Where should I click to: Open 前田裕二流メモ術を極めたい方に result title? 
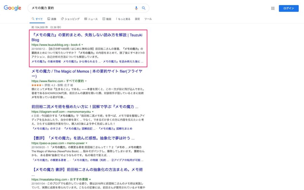pyautogui.click(x=85, y=107)
